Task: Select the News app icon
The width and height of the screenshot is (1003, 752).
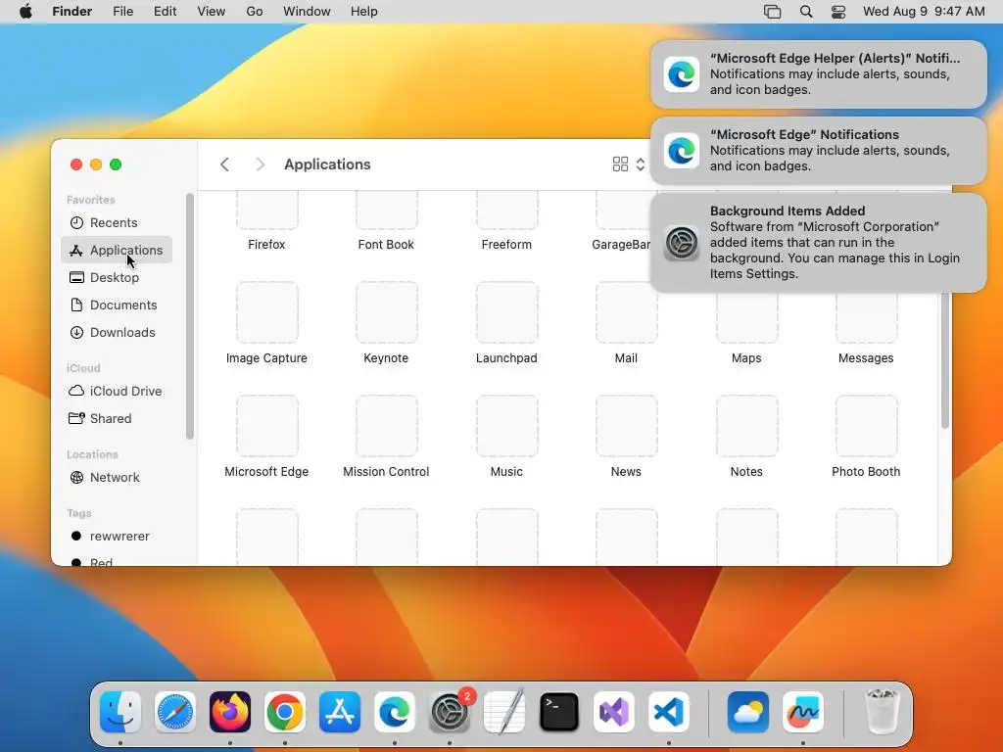Action: tap(626, 427)
